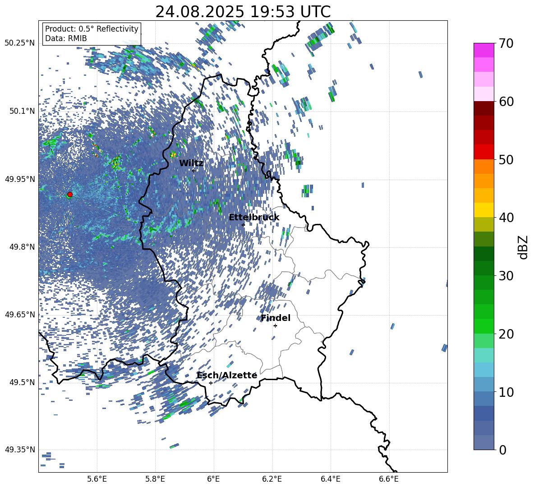This screenshot has width=534, height=488.
Task: Click the 49.5°N latitude label
Action: point(23,382)
